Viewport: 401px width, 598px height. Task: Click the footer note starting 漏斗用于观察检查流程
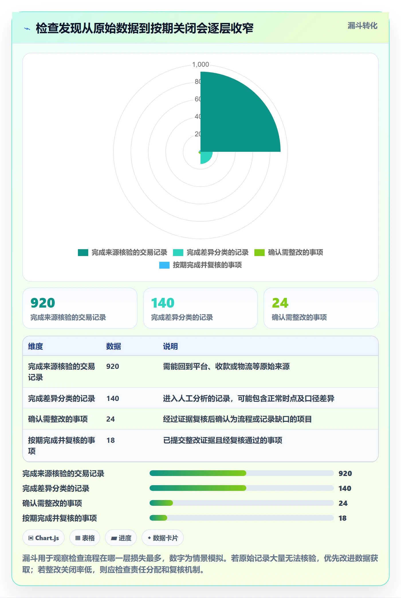coord(200,564)
